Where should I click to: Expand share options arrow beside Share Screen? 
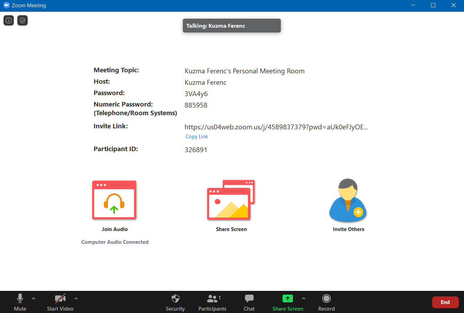tap(304, 298)
